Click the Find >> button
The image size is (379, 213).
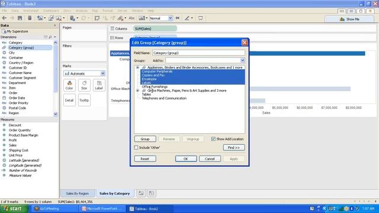pyautogui.click(x=234, y=147)
